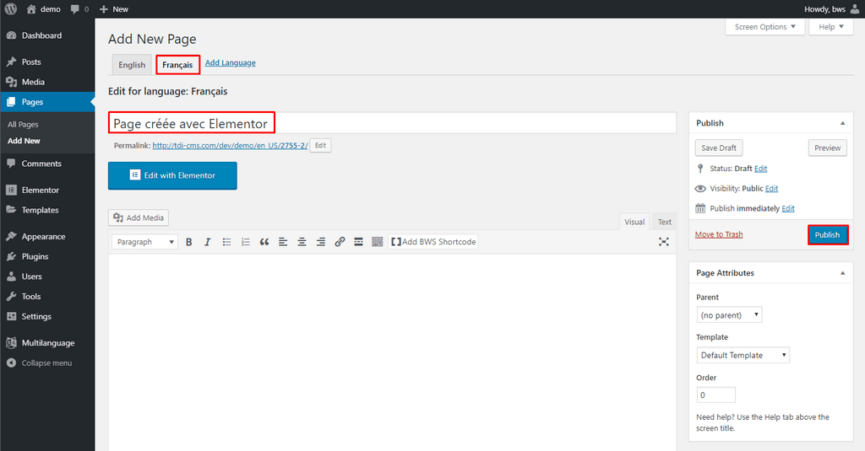Click the Save Draft button
This screenshot has height=451, width=865.
pos(719,148)
